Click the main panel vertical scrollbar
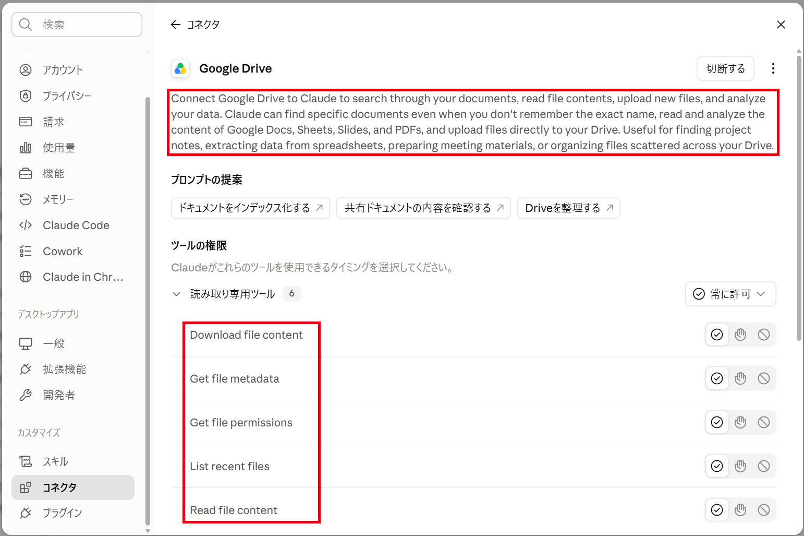 click(799, 198)
